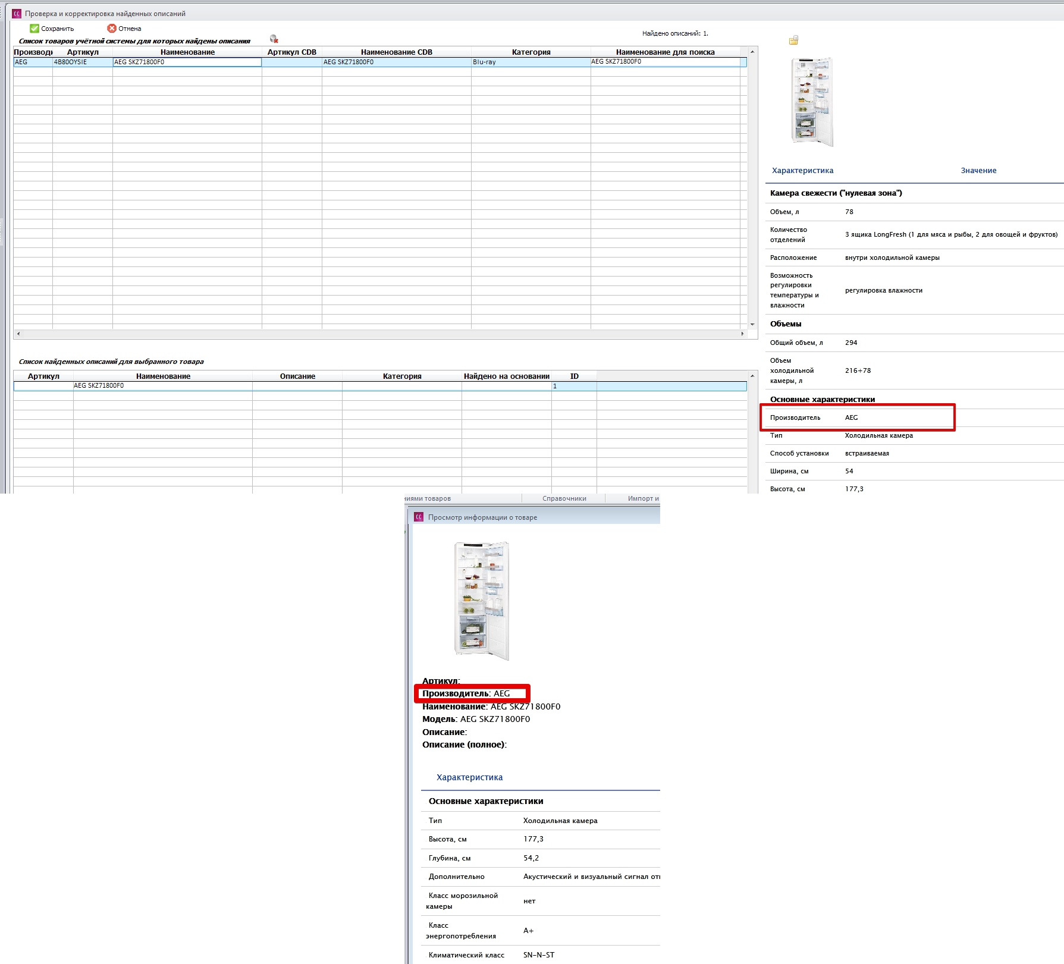
Task: Click the Характеристика heading in the product info window
Action: 469,777
